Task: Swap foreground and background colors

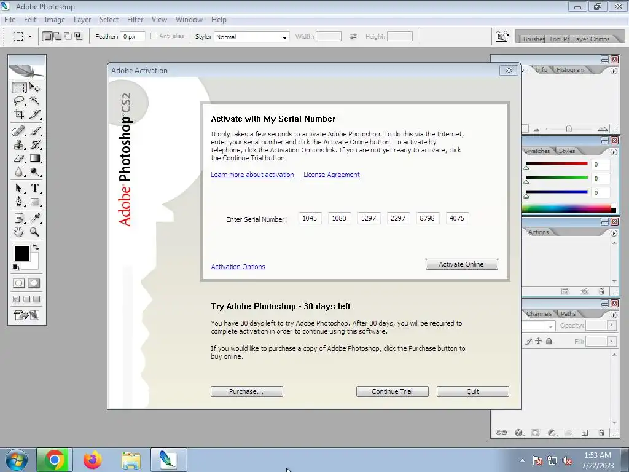Action: pos(36,247)
